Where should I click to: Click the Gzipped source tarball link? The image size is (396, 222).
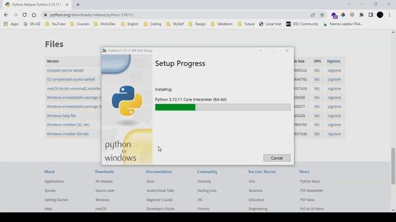click(x=65, y=70)
